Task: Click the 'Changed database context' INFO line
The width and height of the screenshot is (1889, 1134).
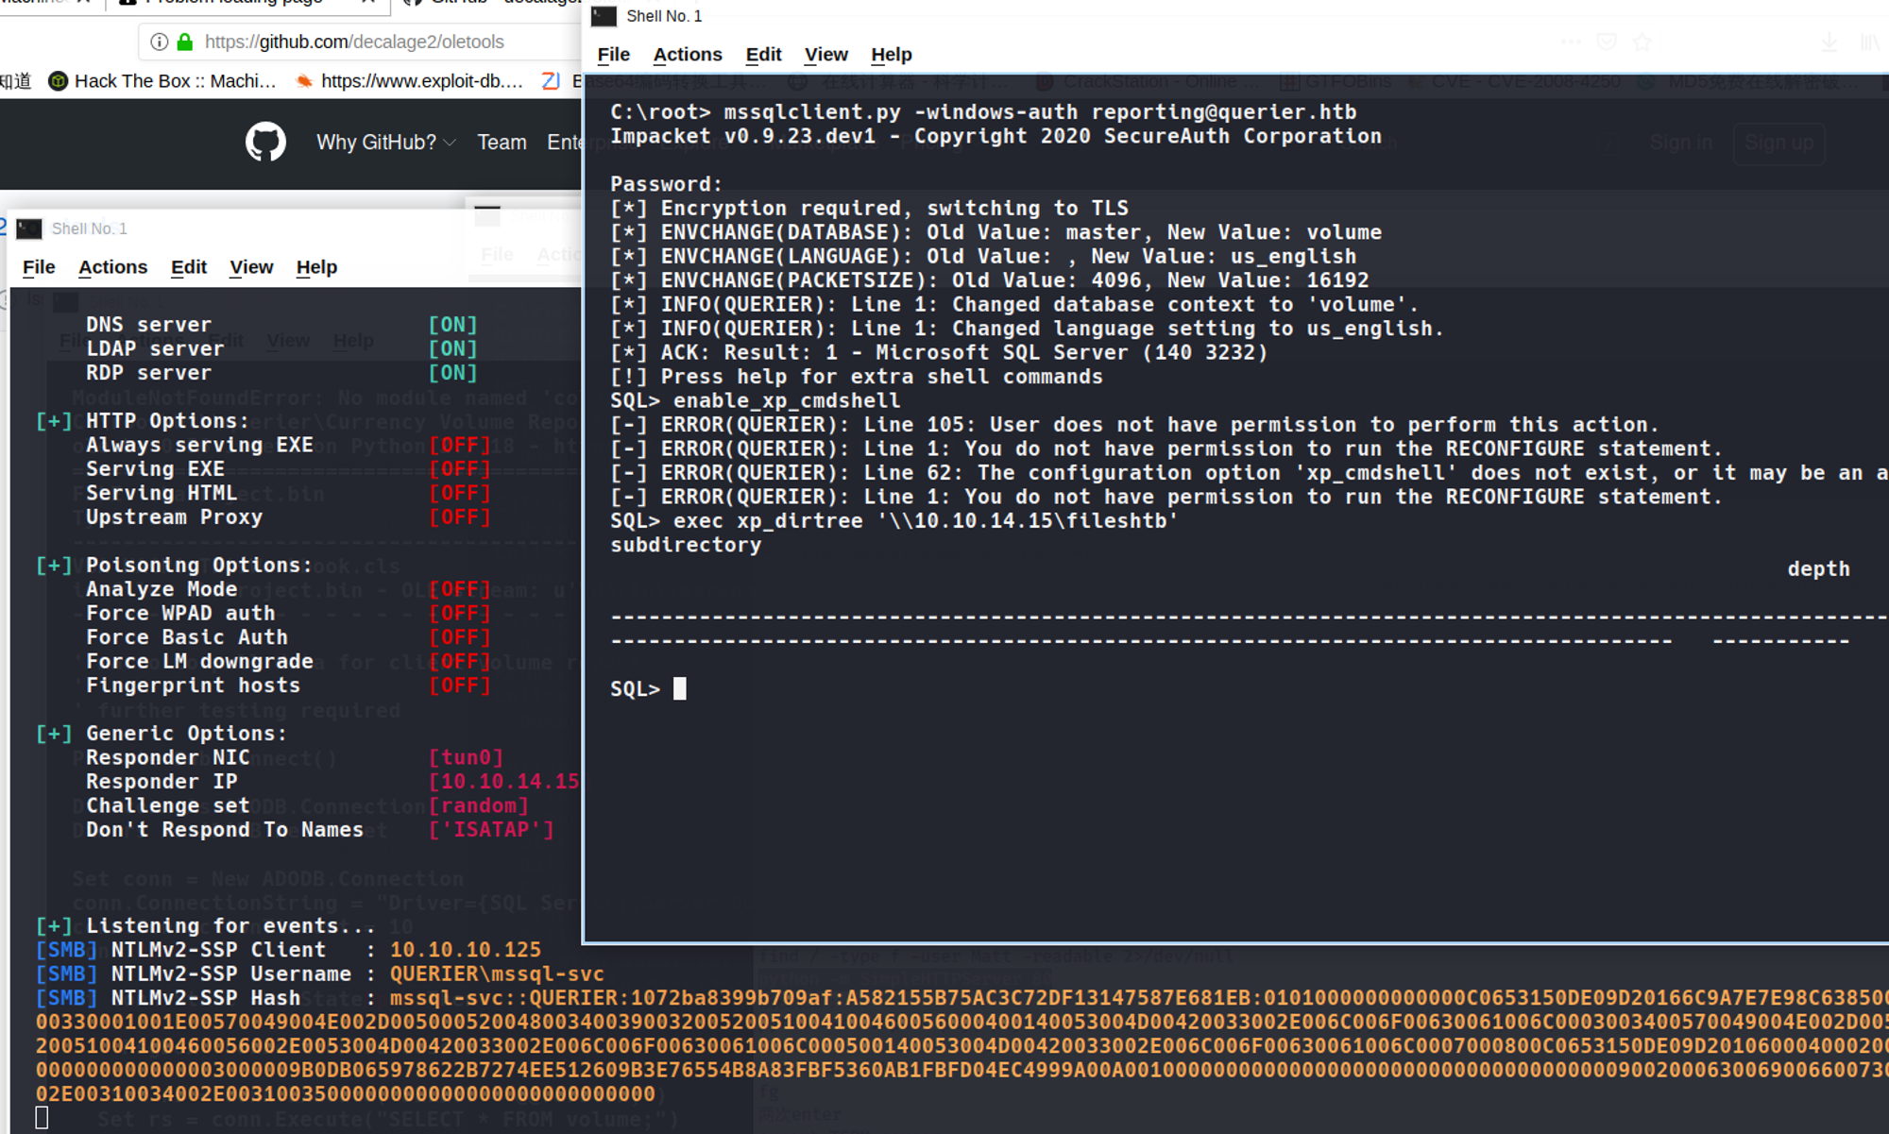Action: 1014,305
